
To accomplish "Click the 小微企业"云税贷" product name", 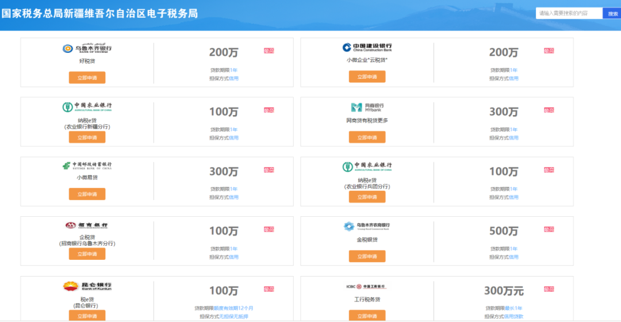I will pyautogui.click(x=367, y=60).
